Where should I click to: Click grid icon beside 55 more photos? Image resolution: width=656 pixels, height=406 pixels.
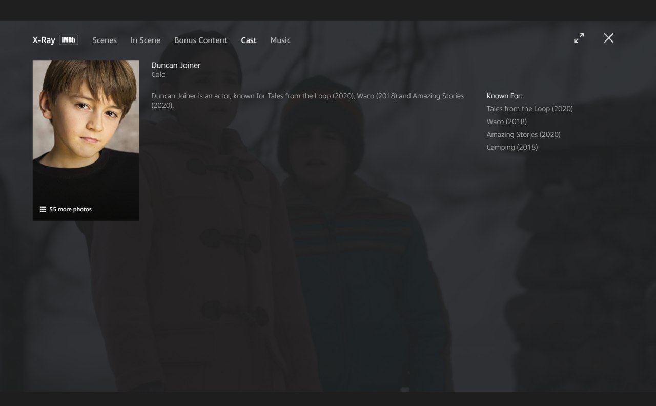(43, 209)
